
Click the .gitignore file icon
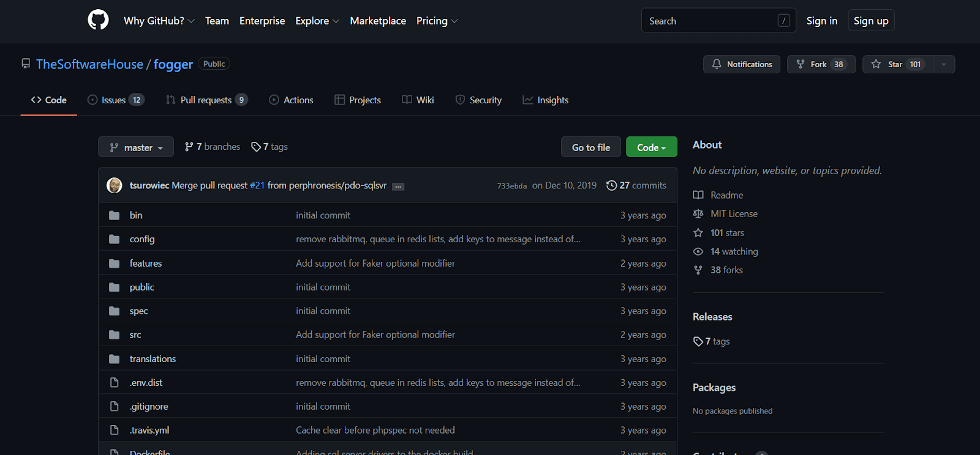coord(114,407)
